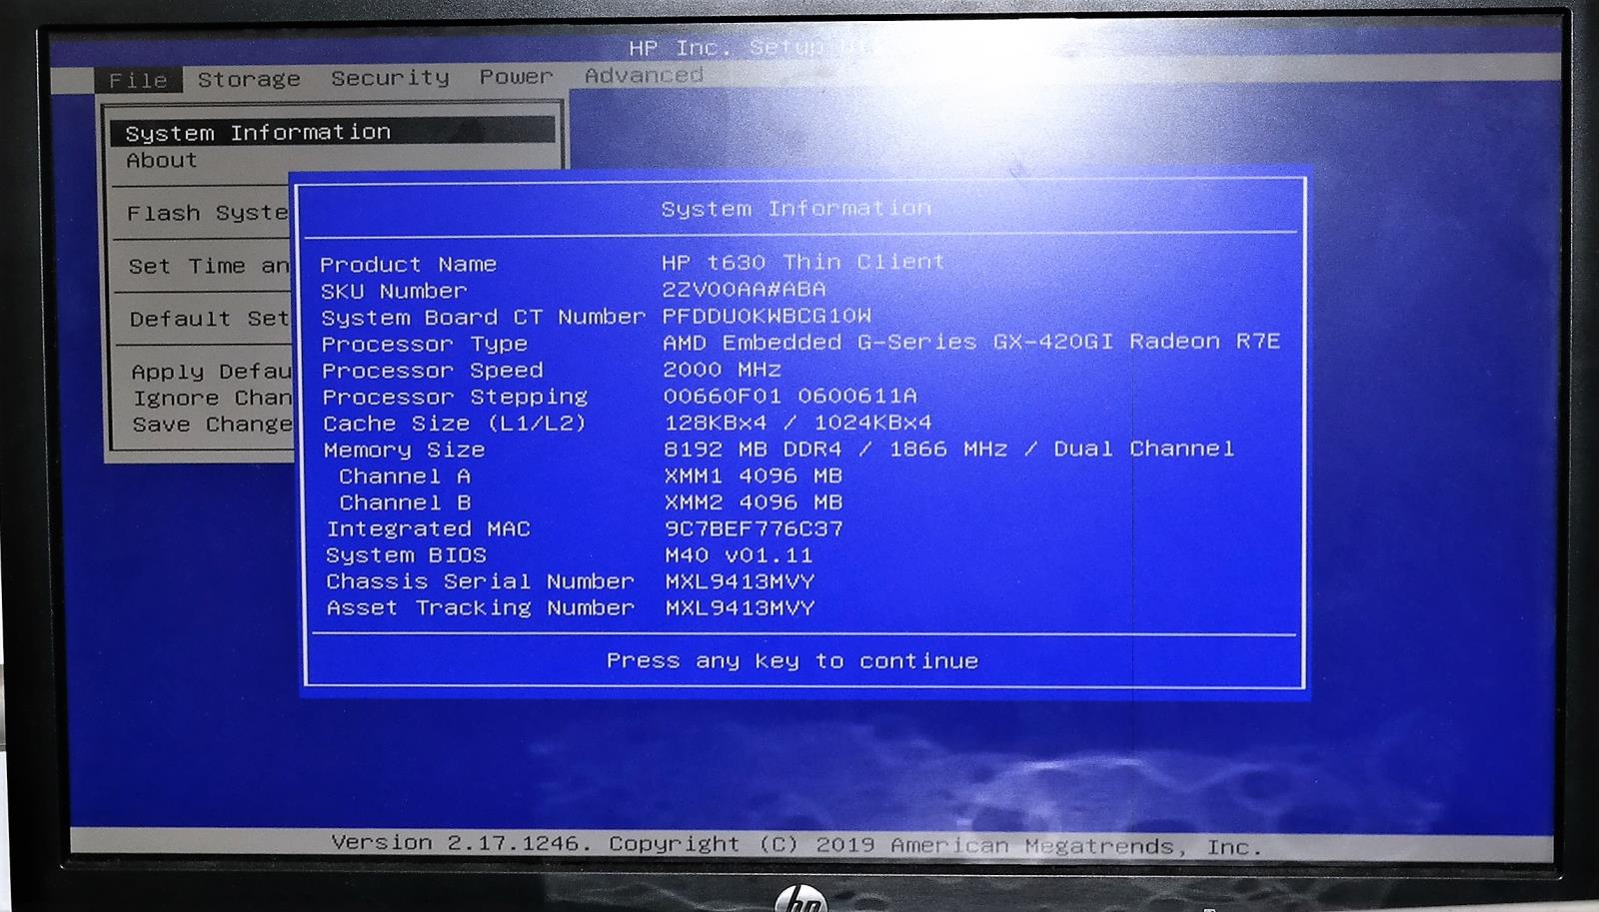Click the SKU Number label
The width and height of the screenshot is (1599, 912).
(x=394, y=292)
